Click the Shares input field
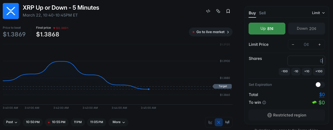Image resolution: width=333 pixels, height=130 pixels. click(x=306, y=61)
